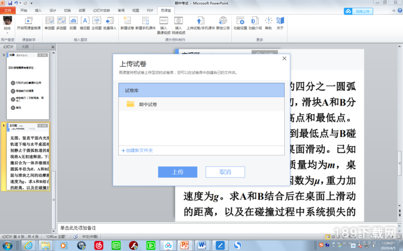
Task: Open group announcement (群发公告)
Action: coord(223,23)
